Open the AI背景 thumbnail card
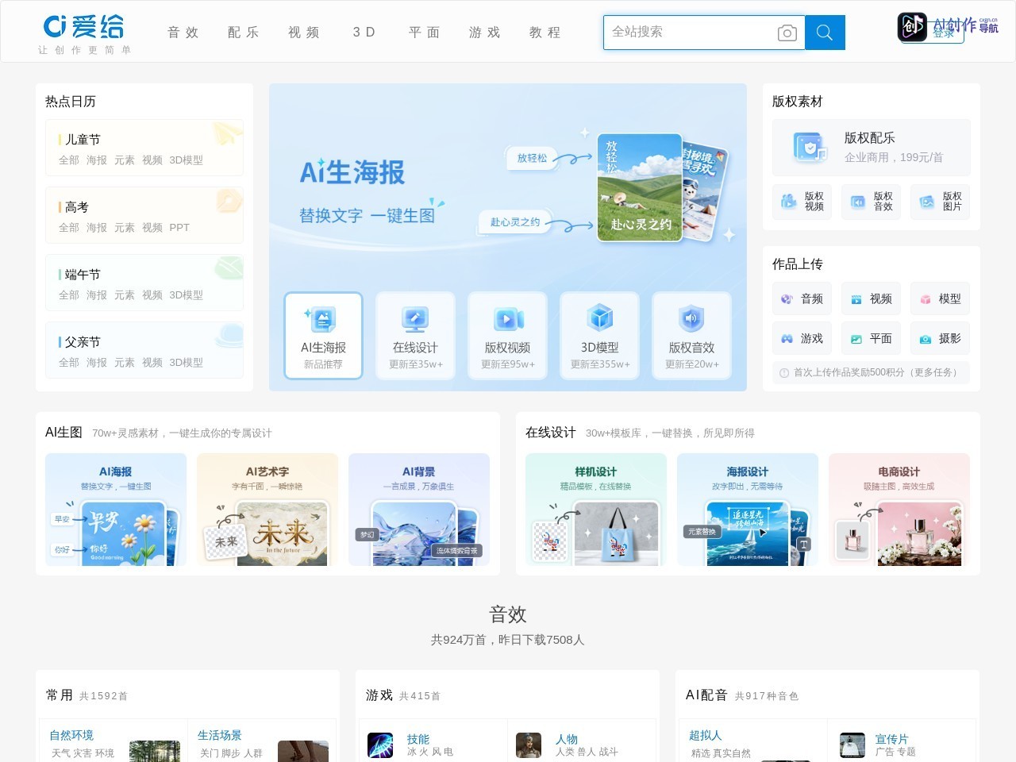The height and width of the screenshot is (762, 1016). (x=419, y=510)
